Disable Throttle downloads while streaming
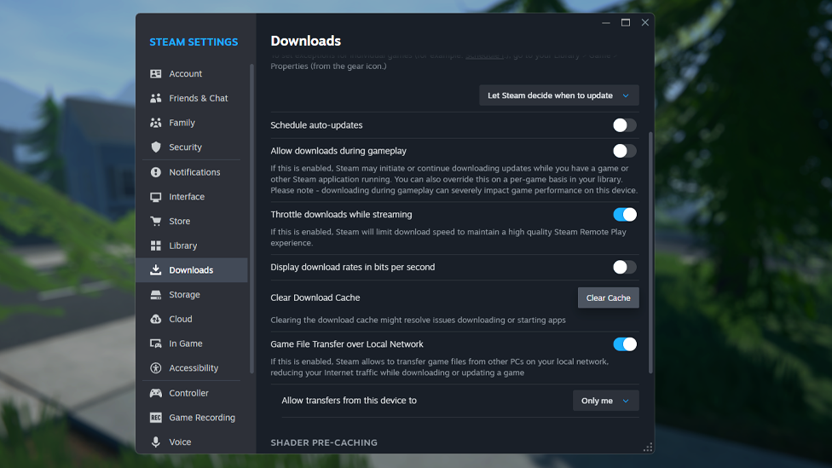This screenshot has width=832, height=468. [625, 214]
